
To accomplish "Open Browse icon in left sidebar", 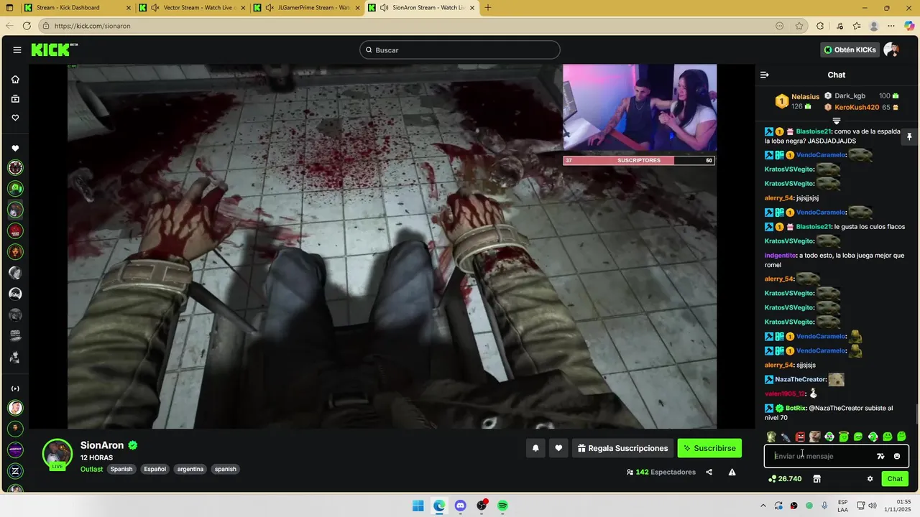I will coord(15,98).
